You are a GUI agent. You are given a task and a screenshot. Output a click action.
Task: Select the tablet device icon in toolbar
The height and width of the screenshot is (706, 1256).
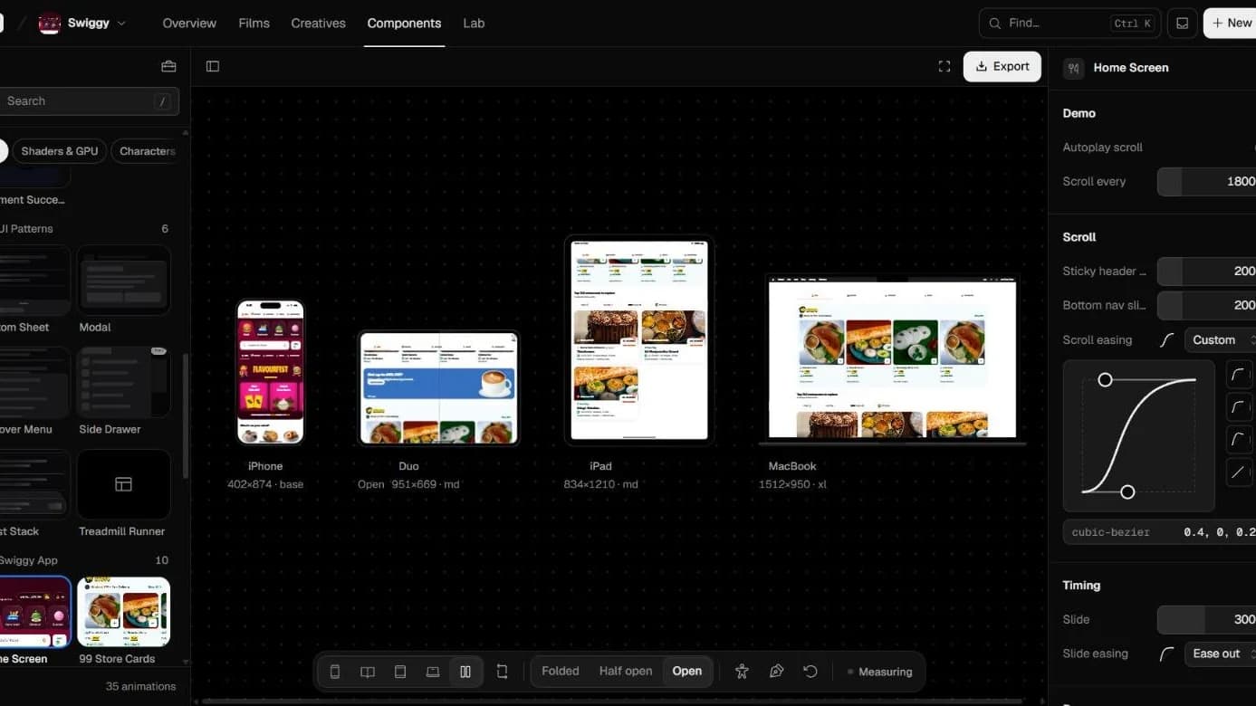[x=400, y=672]
